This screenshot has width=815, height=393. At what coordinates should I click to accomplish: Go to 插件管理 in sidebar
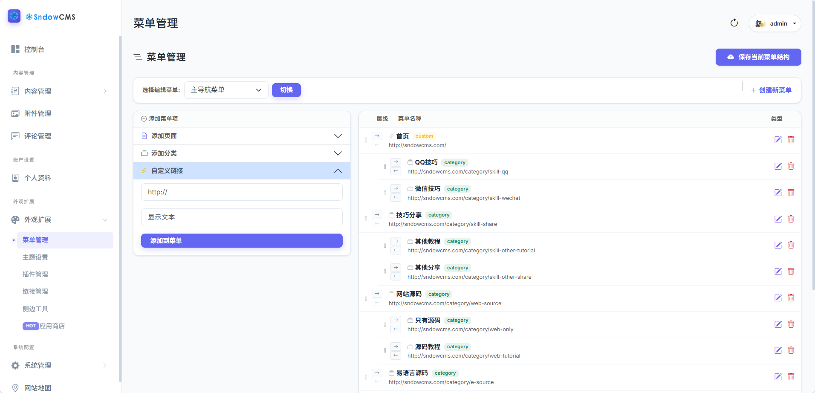coord(35,275)
